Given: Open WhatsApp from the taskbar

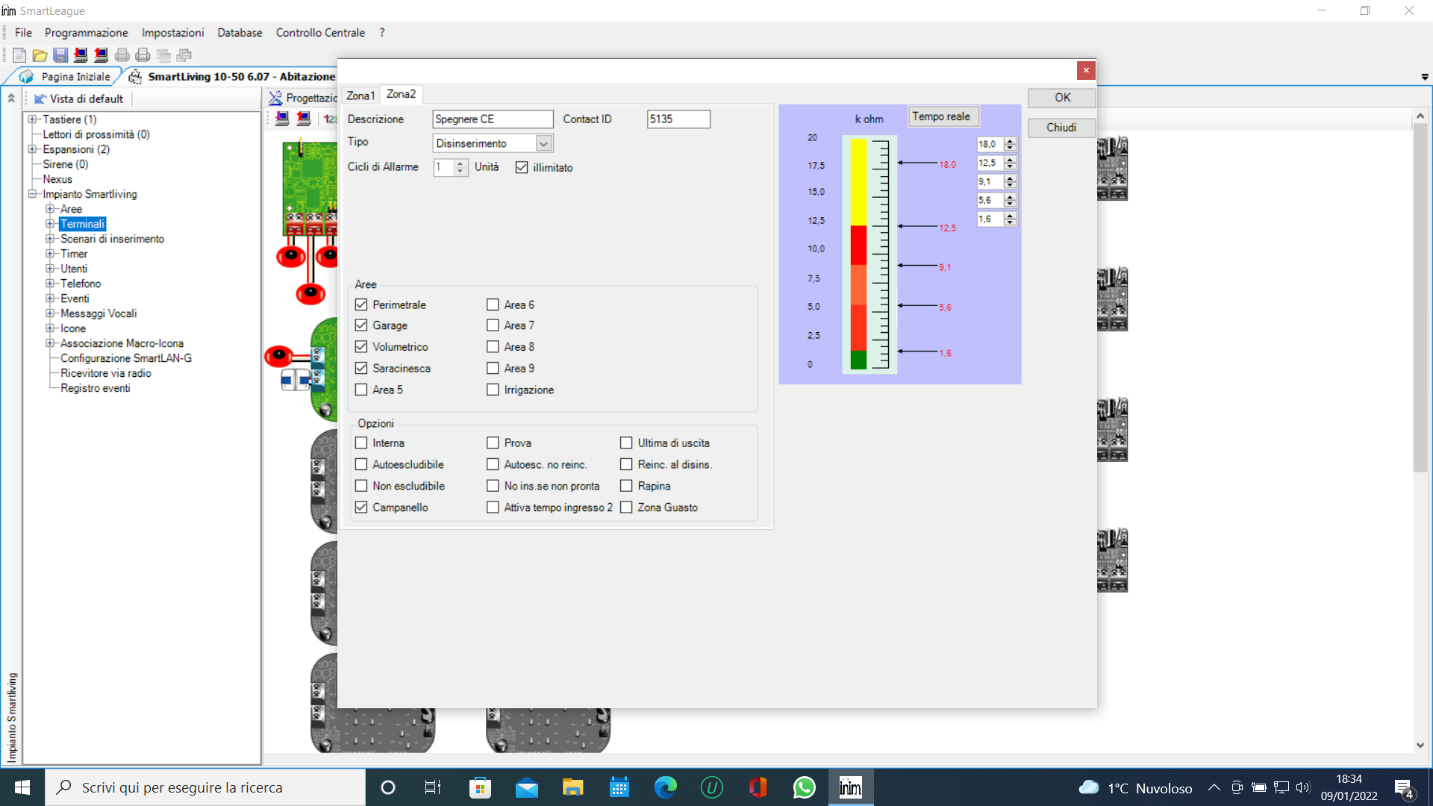Looking at the screenshot, I should click(x=804, y=787).
